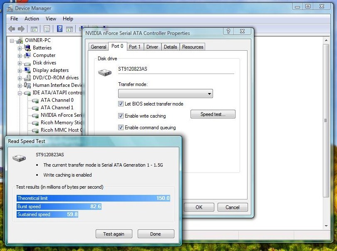Click the Device Manager vertical scrollbar thumb

click(x=326, y=121)
